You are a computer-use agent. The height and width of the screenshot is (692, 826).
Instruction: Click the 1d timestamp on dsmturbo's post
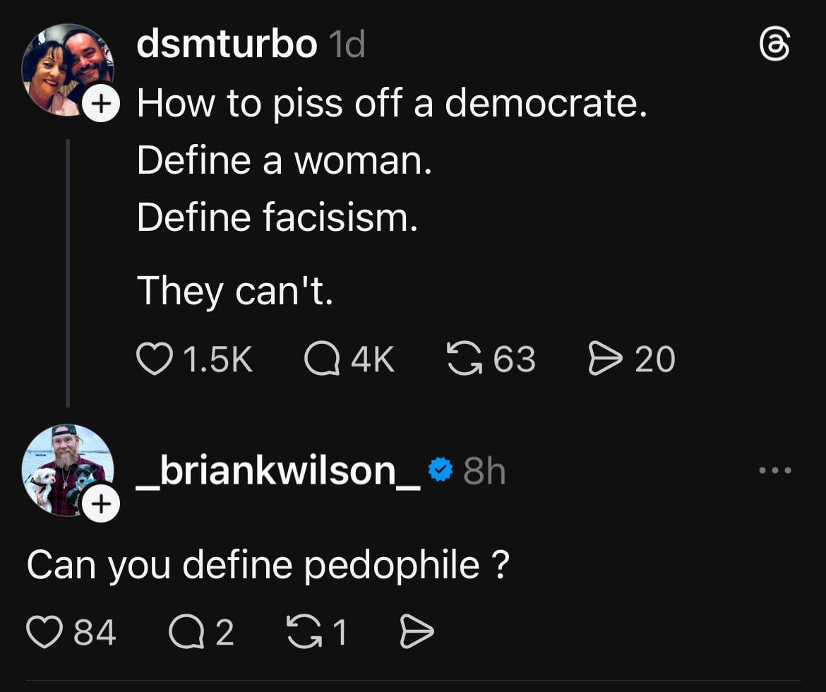pyautogui.click(x=347, y=45)
